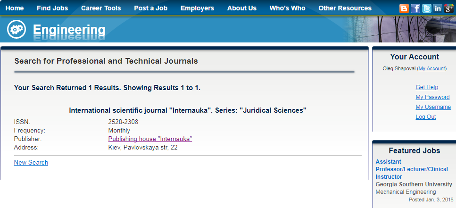Click the My Password link
This screenshot has height=208, width=456.
pyautogui.click(x=432, y=97)
